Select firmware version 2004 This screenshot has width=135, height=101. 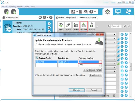coord(89,65)
